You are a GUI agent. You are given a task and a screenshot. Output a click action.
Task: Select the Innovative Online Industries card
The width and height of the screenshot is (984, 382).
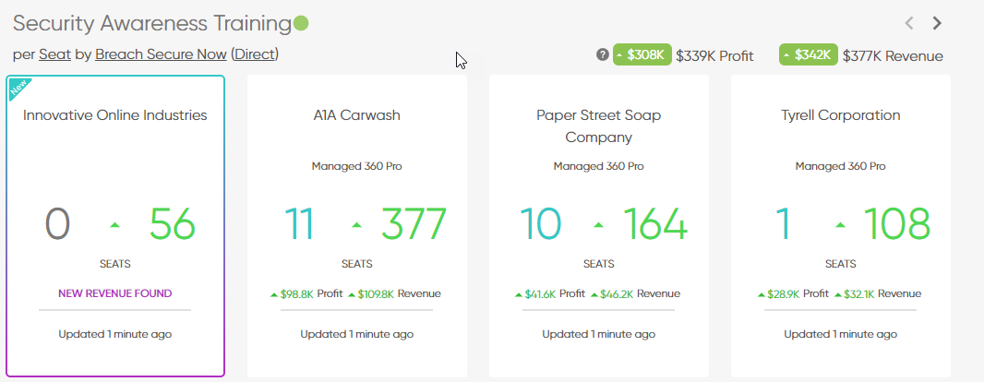115,226
